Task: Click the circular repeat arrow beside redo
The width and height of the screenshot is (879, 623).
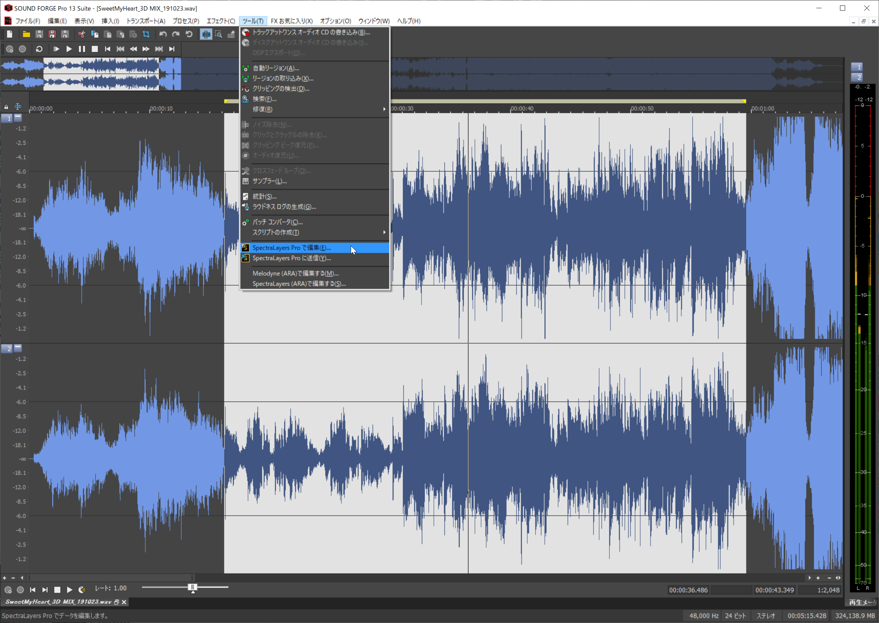Action: (189, 34)
